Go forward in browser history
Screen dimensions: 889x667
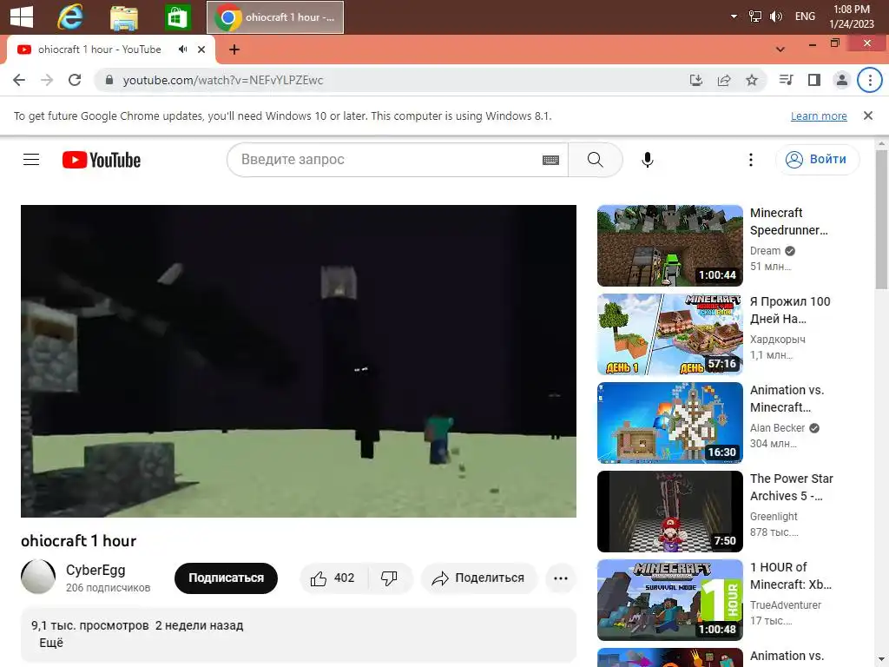[47, 80]
